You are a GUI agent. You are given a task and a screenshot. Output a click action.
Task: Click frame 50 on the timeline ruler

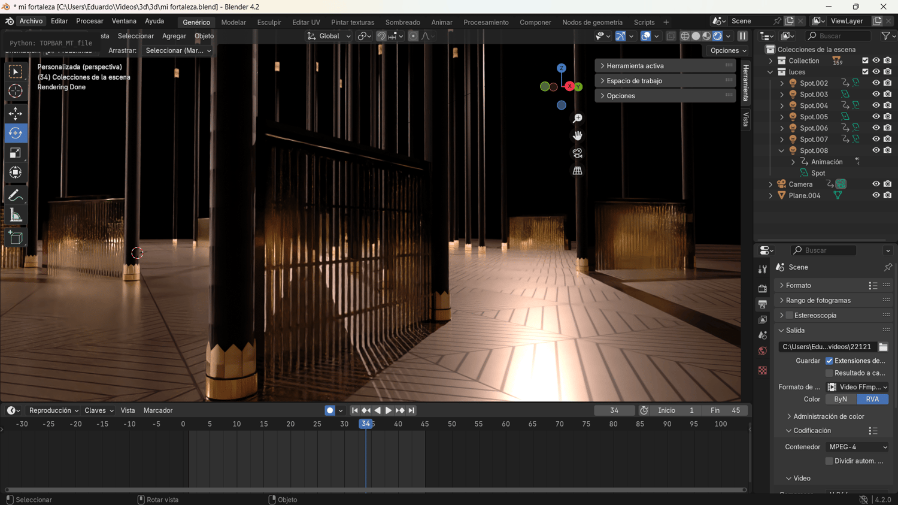tap(451, 424)
